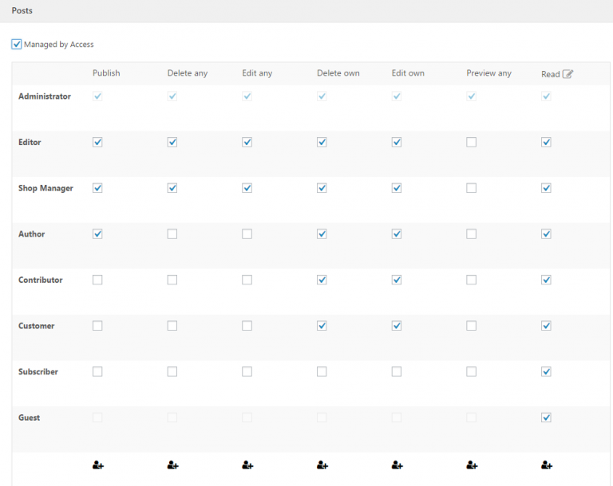Enable Preview any for Editor
The height and width of the screenshot is (486, 613).
[472, 142]
